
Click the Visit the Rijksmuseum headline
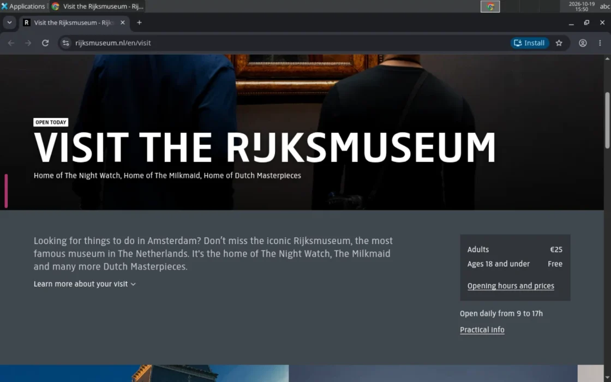(265, 147)
